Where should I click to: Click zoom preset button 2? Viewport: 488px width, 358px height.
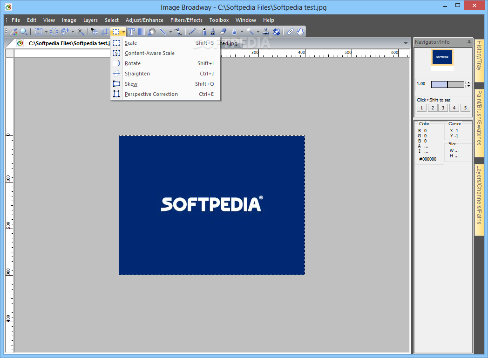433,108
